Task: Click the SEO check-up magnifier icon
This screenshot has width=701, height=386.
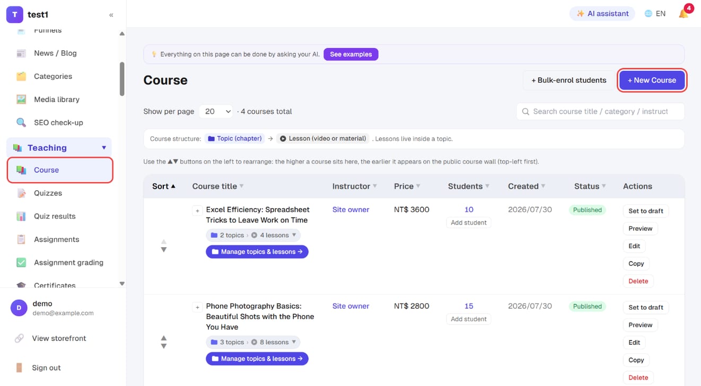Action: coord(21,122)
